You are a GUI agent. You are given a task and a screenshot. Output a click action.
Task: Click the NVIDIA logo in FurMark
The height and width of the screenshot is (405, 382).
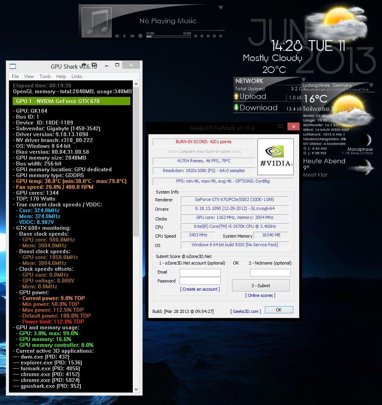(276, 157)
